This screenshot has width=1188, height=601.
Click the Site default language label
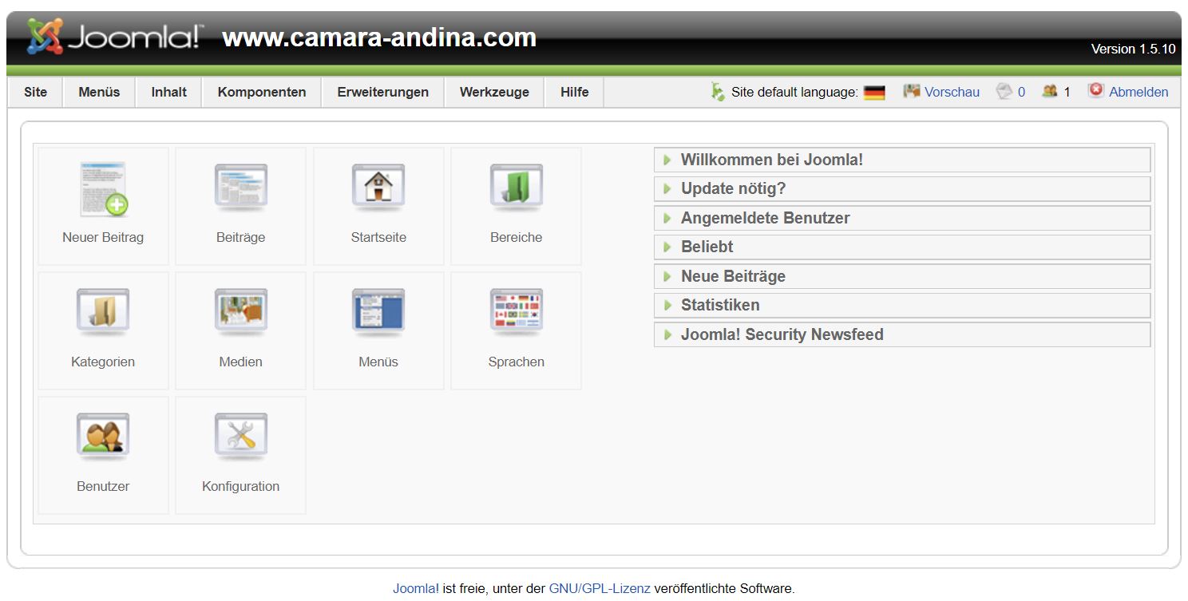(794, 93)
